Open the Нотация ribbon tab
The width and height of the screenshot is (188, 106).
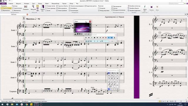[26, 4]
